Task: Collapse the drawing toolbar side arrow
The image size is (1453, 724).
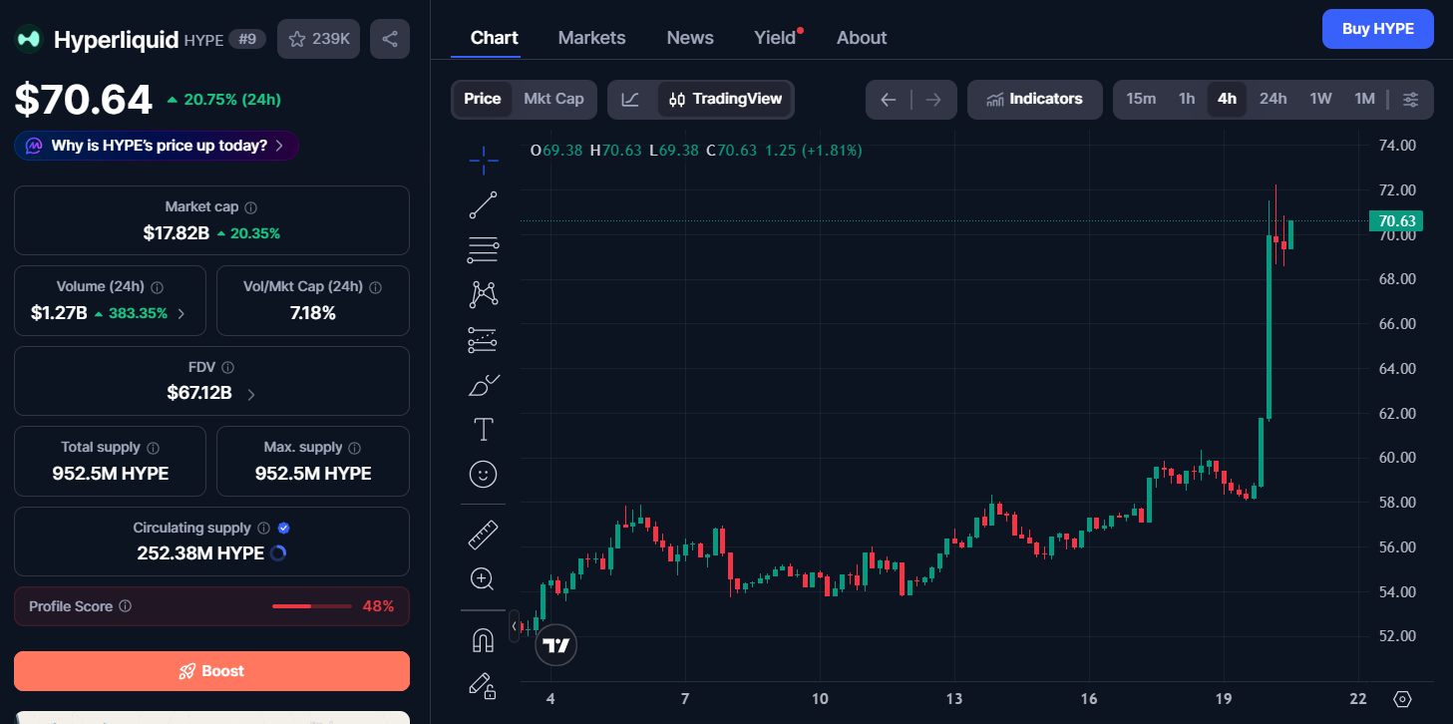Action: point(515,626)
